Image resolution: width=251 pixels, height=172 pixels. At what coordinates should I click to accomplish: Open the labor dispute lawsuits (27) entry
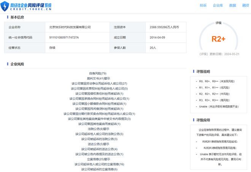point(99,83)
